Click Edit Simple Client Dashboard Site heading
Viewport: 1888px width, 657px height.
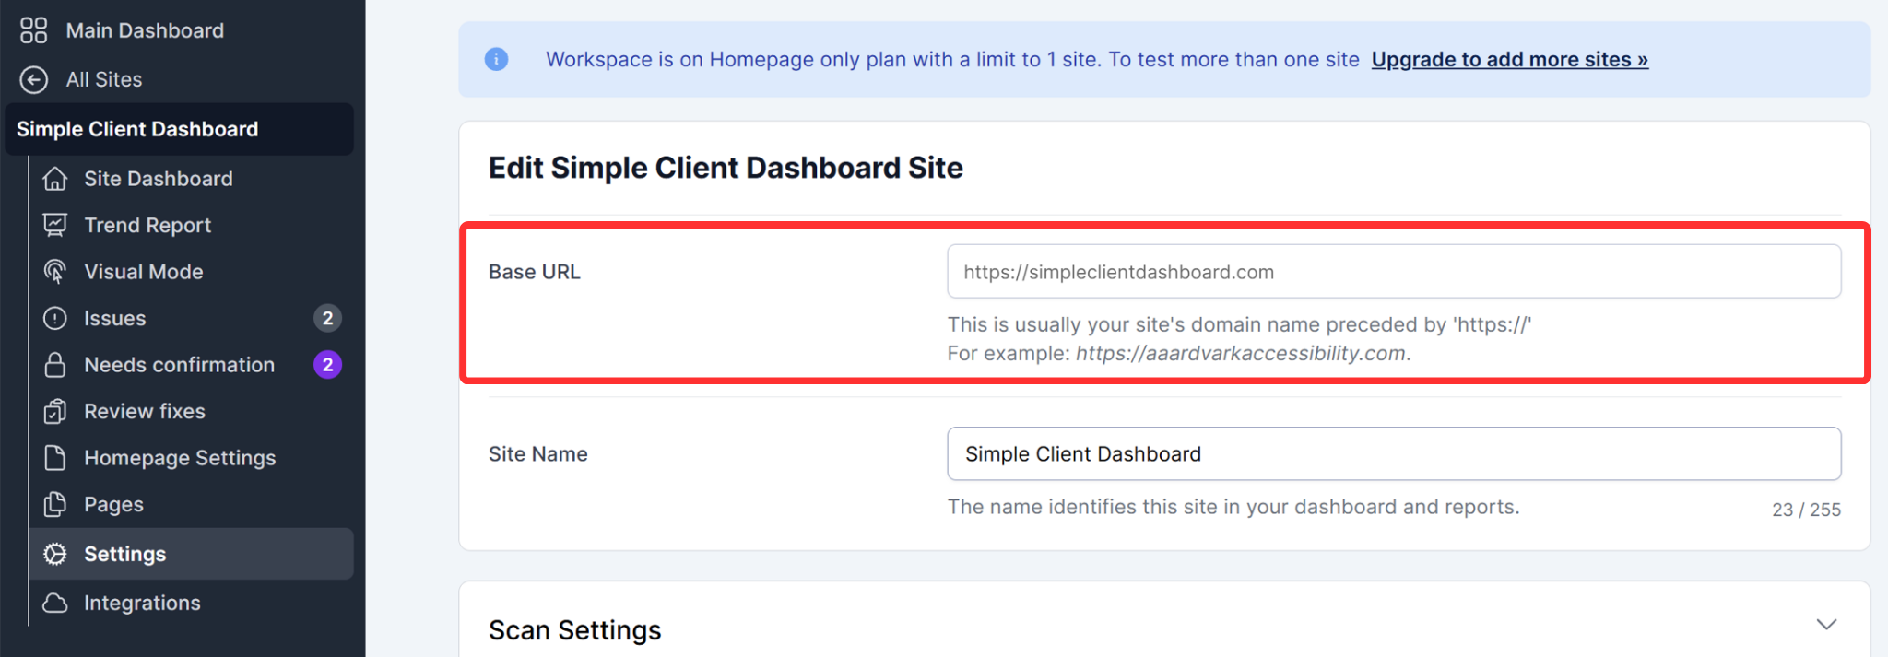[726, 168]
